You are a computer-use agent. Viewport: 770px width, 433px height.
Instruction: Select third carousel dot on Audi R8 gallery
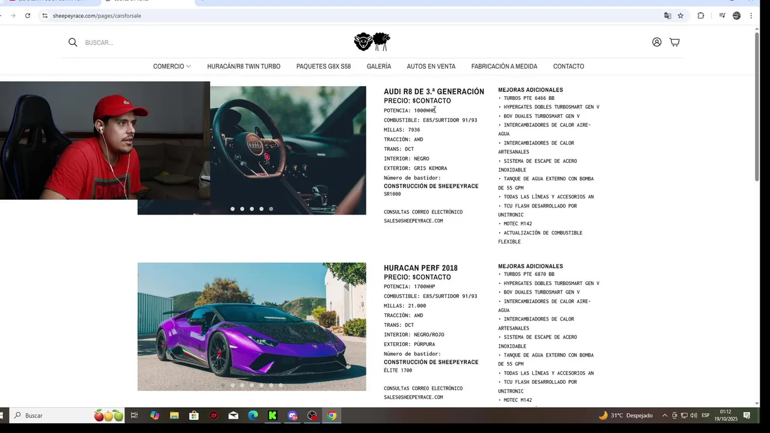[x=251, y=209]
